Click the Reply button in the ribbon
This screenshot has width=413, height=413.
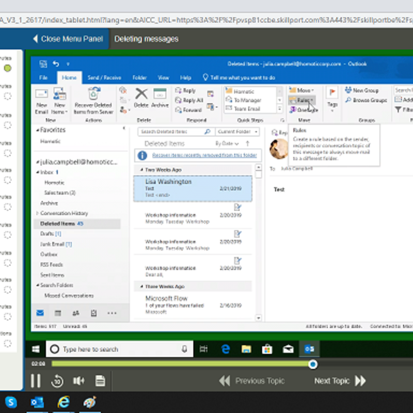point(185,90)
